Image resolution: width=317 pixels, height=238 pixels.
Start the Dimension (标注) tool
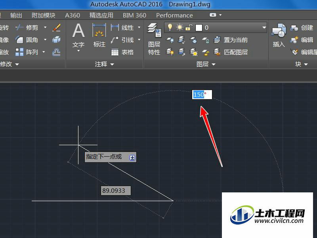[x=99, y=35]
